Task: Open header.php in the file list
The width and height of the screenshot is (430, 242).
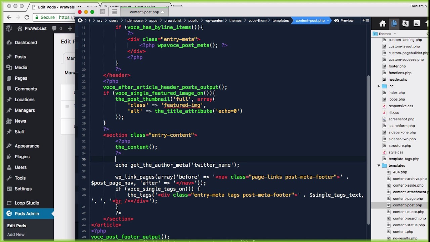Action: (x=398, y=80)
